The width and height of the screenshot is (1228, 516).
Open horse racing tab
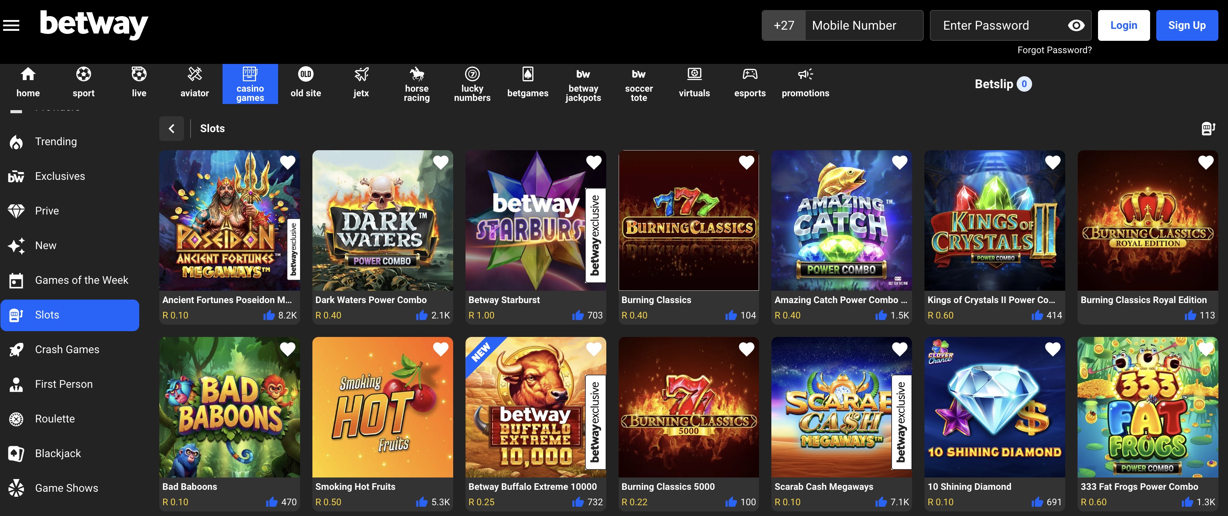(x=417, y=83)
